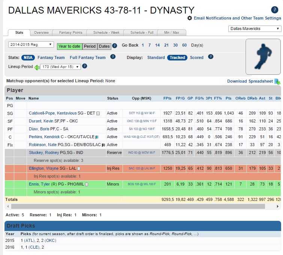The width and height of the screenshot is (283, 255).
Task: Open OKC pick link in 2015 draft picks
Action: click(x=50, y=240)
